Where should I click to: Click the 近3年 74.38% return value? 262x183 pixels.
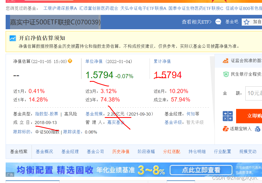[110, 100]
